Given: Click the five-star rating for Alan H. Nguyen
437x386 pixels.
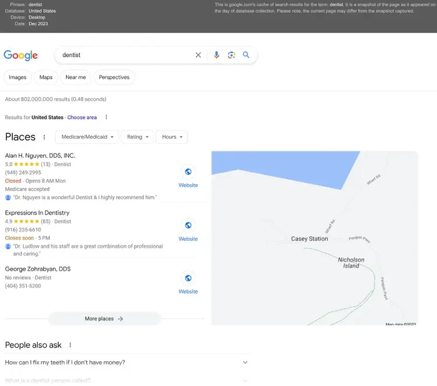Looking at the screenshot, I should click(26, 164).
